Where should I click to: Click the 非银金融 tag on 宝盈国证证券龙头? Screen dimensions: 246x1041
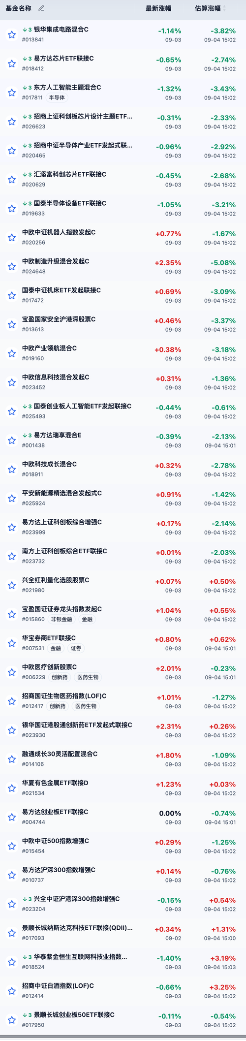pos(61,619)
